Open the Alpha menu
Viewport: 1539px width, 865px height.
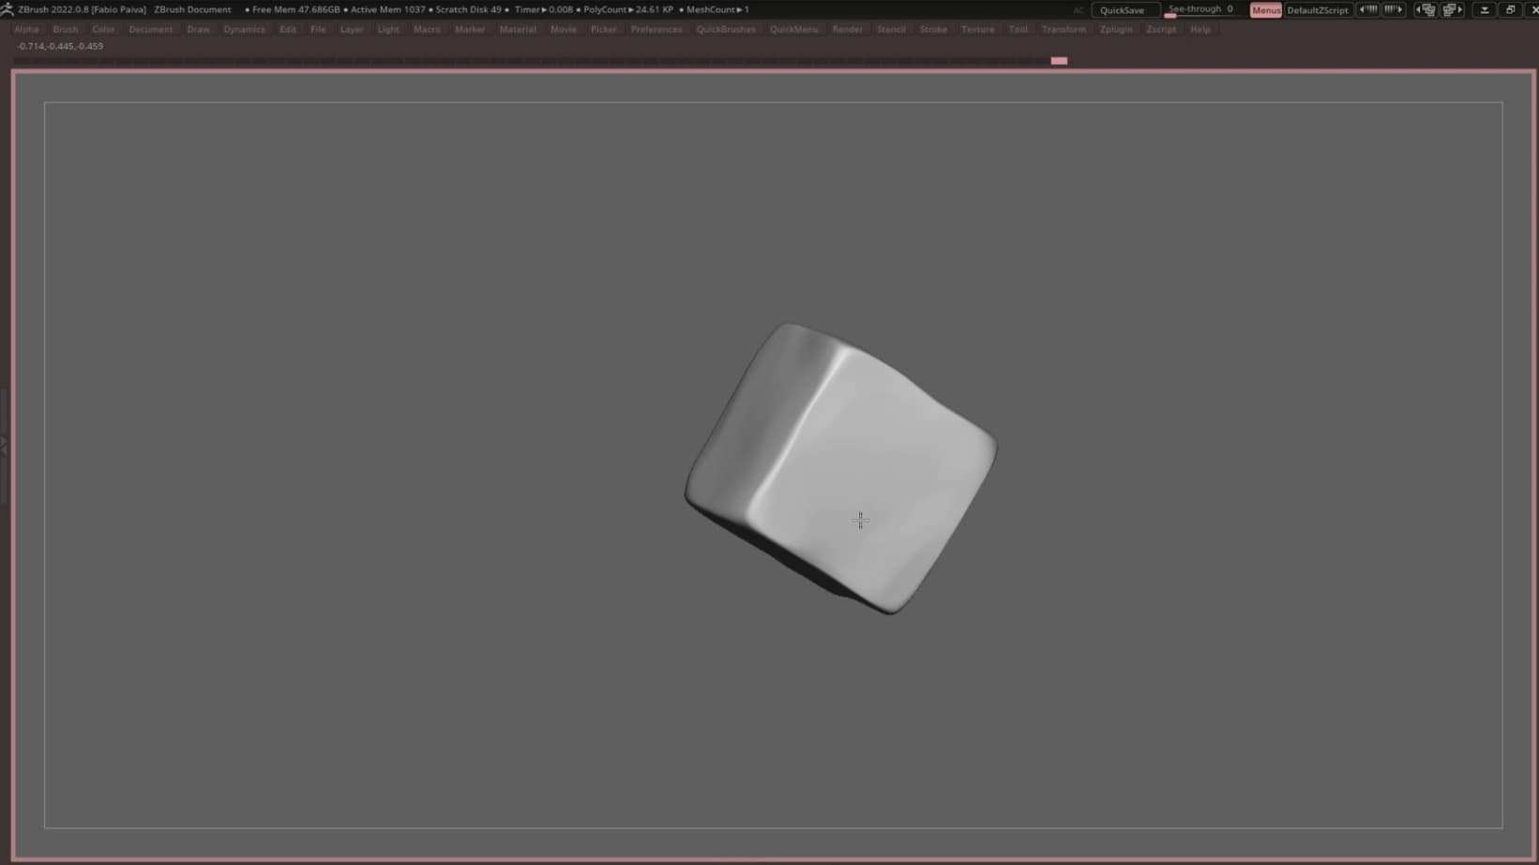[26, 29]
